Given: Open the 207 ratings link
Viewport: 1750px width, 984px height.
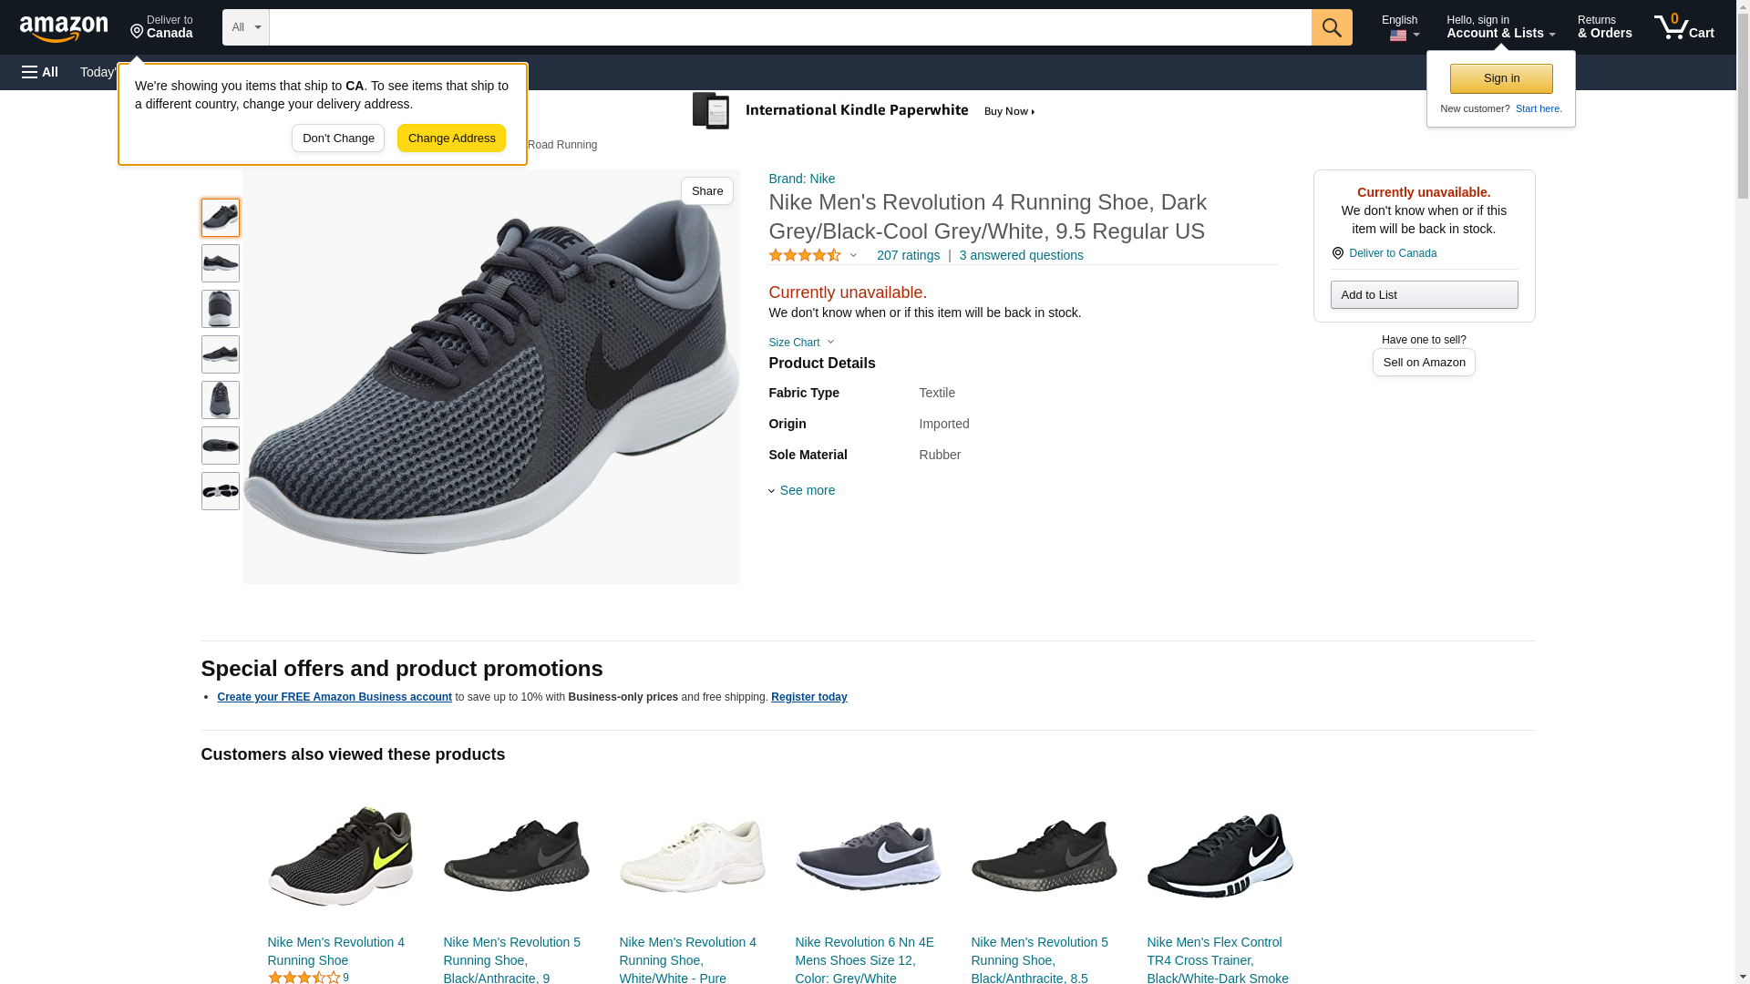Looking at the screenshot, I should click(908, 256).
